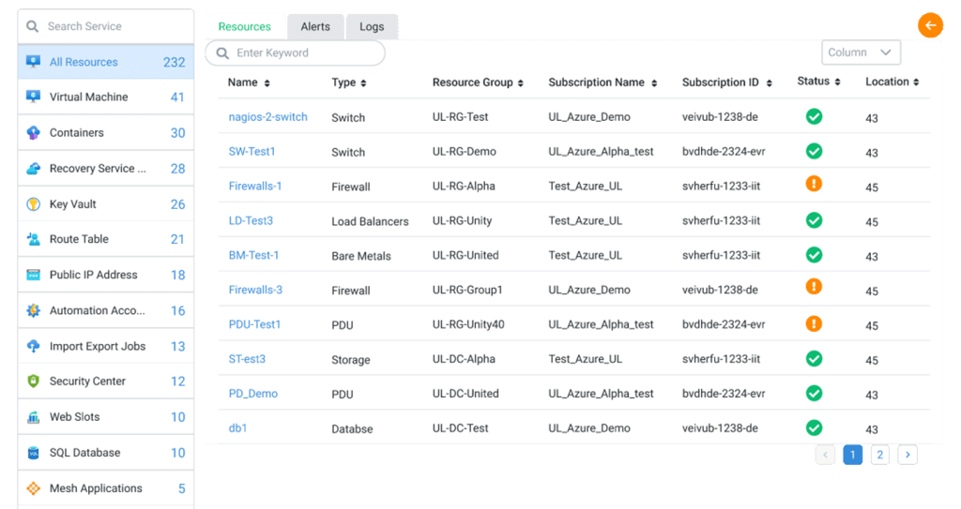Select Key Vault in the service list

tap(106, 204)
